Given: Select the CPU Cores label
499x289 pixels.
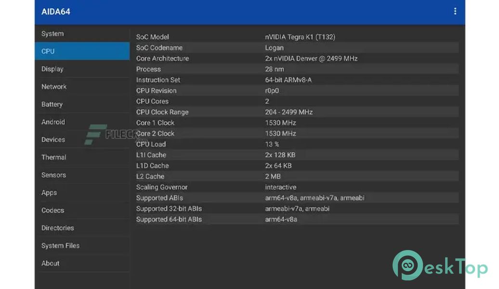Looking at the screenshot, I should pos(152,101).
